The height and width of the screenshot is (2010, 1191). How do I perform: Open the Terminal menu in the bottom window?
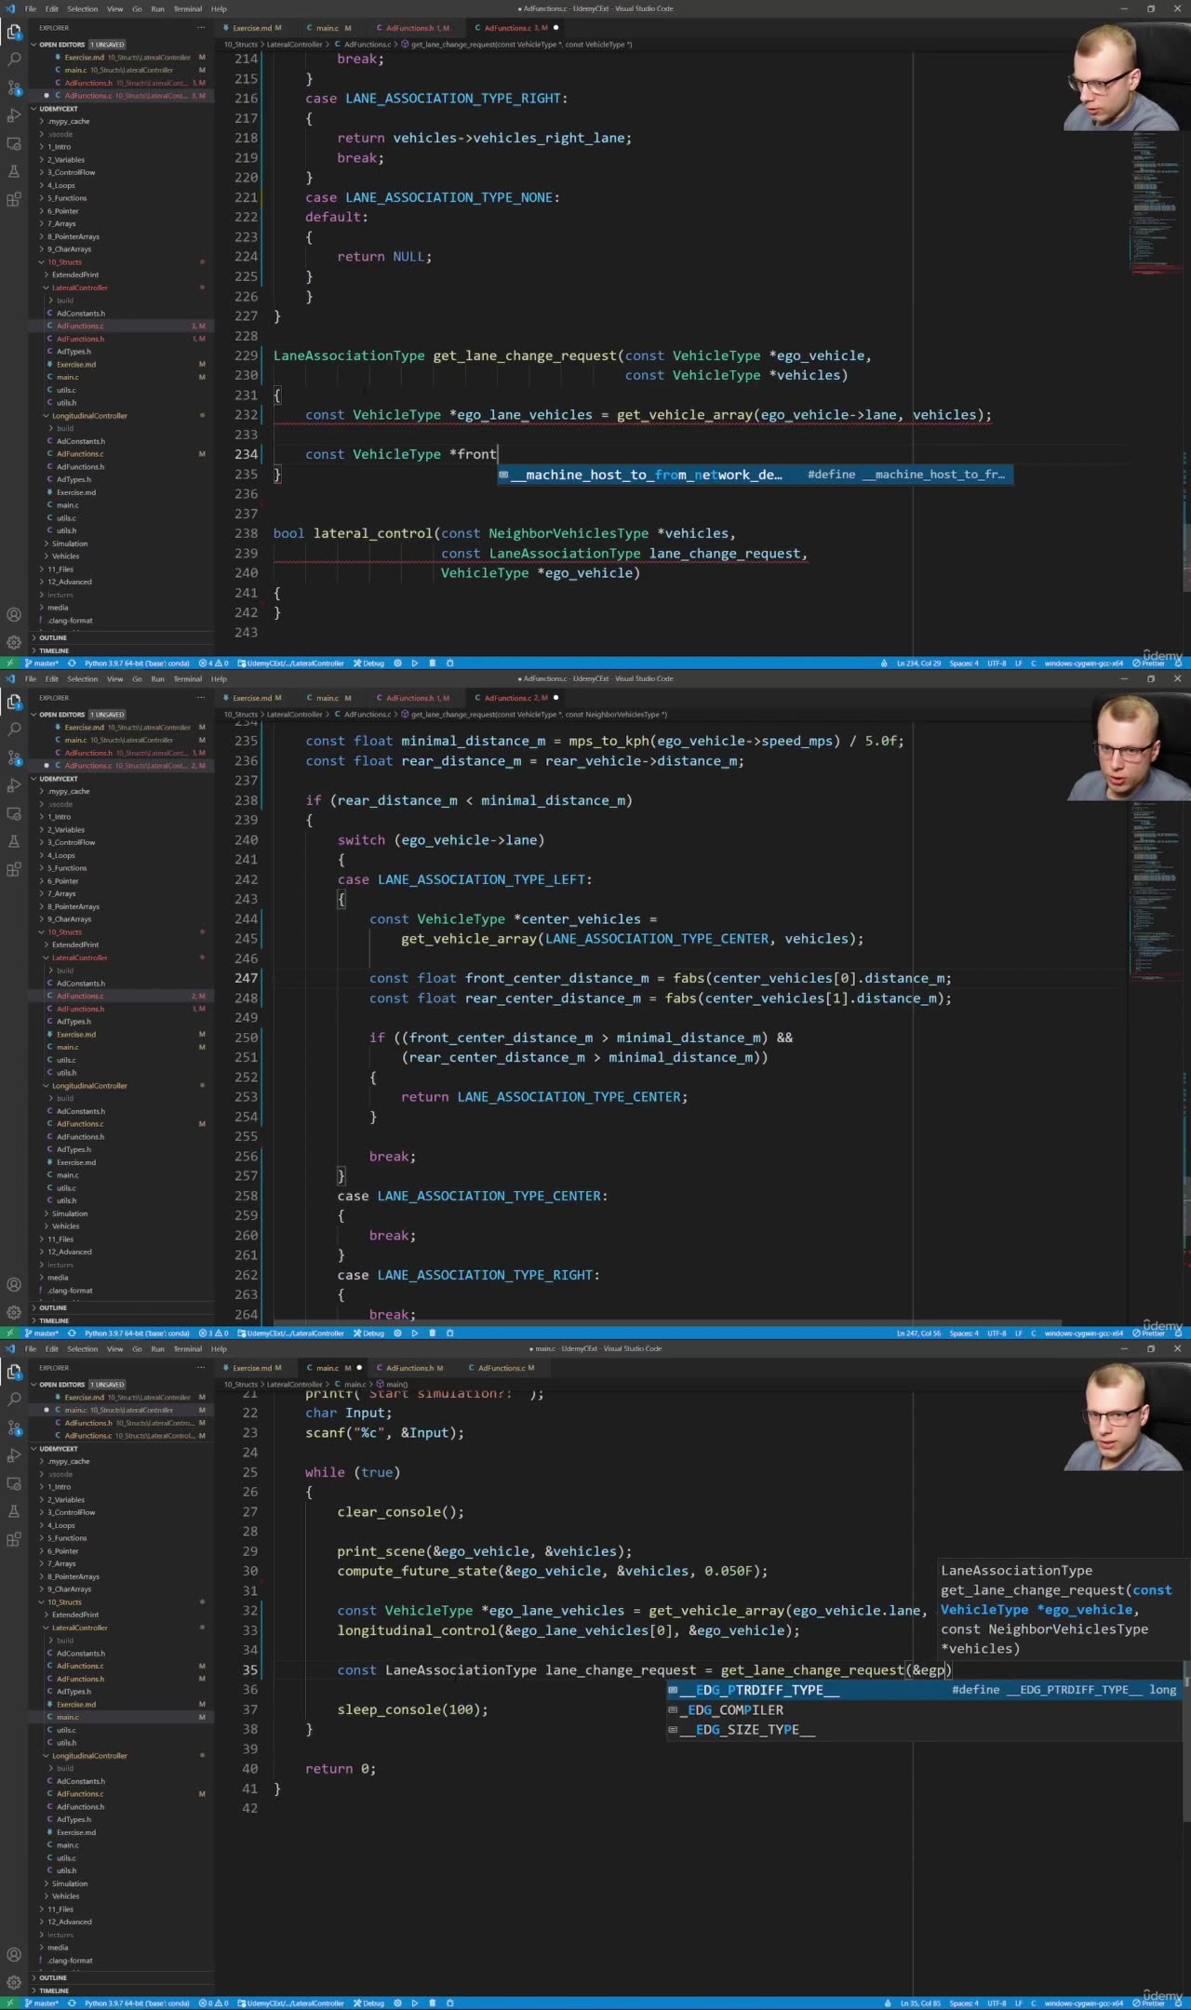[x=187, y=1348]
